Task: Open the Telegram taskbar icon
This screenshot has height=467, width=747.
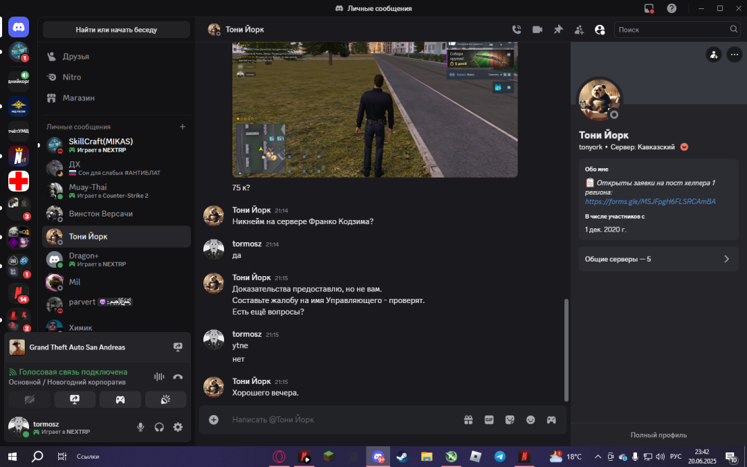Action: click(x=500, y=457)
